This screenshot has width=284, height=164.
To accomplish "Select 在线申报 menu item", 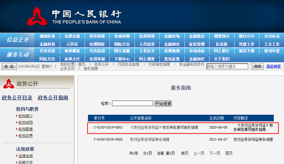I will [x=97, y=59].
